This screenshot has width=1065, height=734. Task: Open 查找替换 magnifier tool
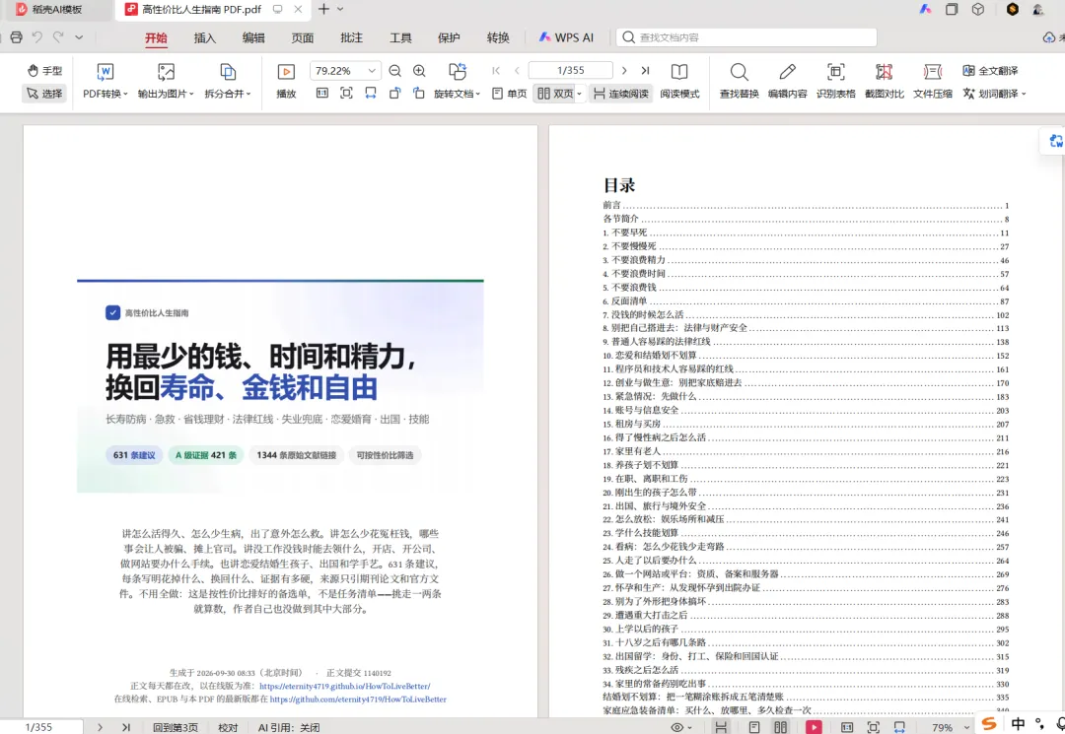point(739,72)
